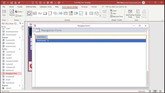
Task: Click the form window scroll down arrow
Action: pyautogui.click(x=147, y=86)
